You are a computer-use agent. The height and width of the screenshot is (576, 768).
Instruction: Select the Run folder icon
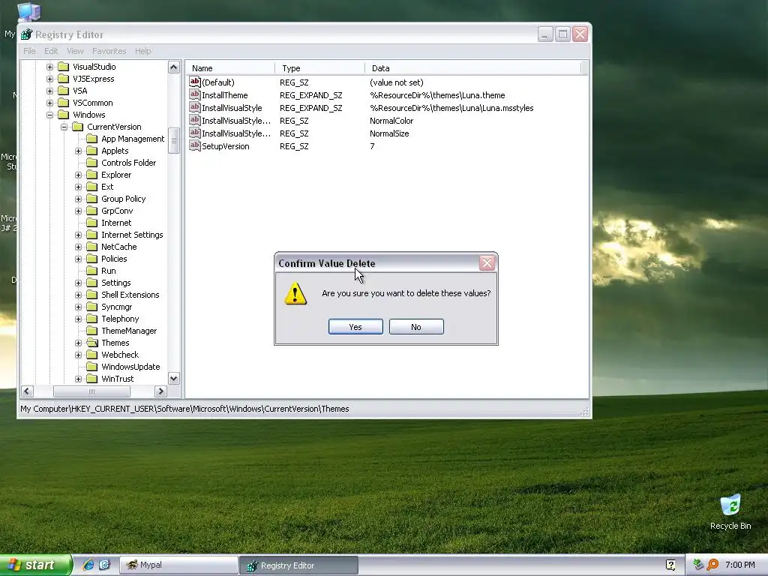[92, 271]
